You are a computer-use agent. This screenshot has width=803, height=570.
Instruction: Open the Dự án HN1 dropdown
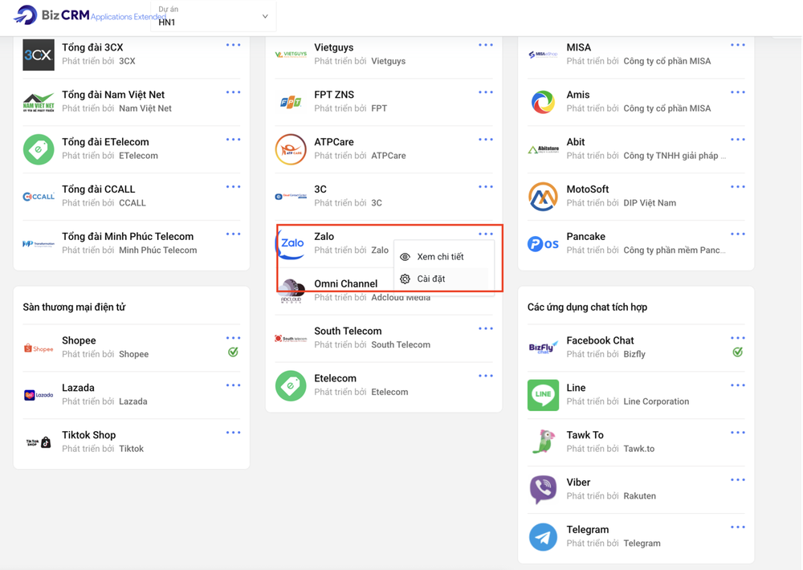click(214, 16)
